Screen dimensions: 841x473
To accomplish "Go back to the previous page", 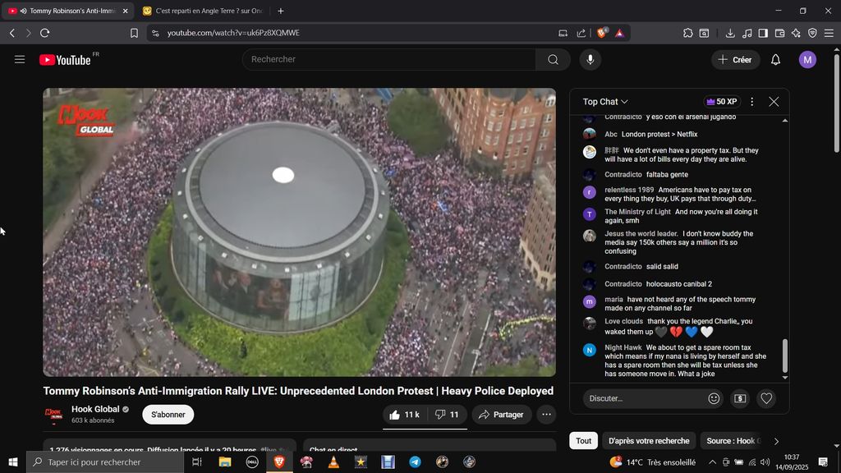I will coord(11,33).
